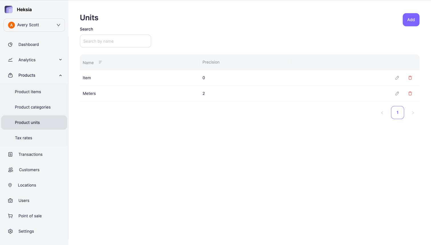Image resolution: width=431 pixels, height=245 pixels.
Task: Click the edit pencil icon for Item
Action: pyautogui.click(x=397, y=78)
